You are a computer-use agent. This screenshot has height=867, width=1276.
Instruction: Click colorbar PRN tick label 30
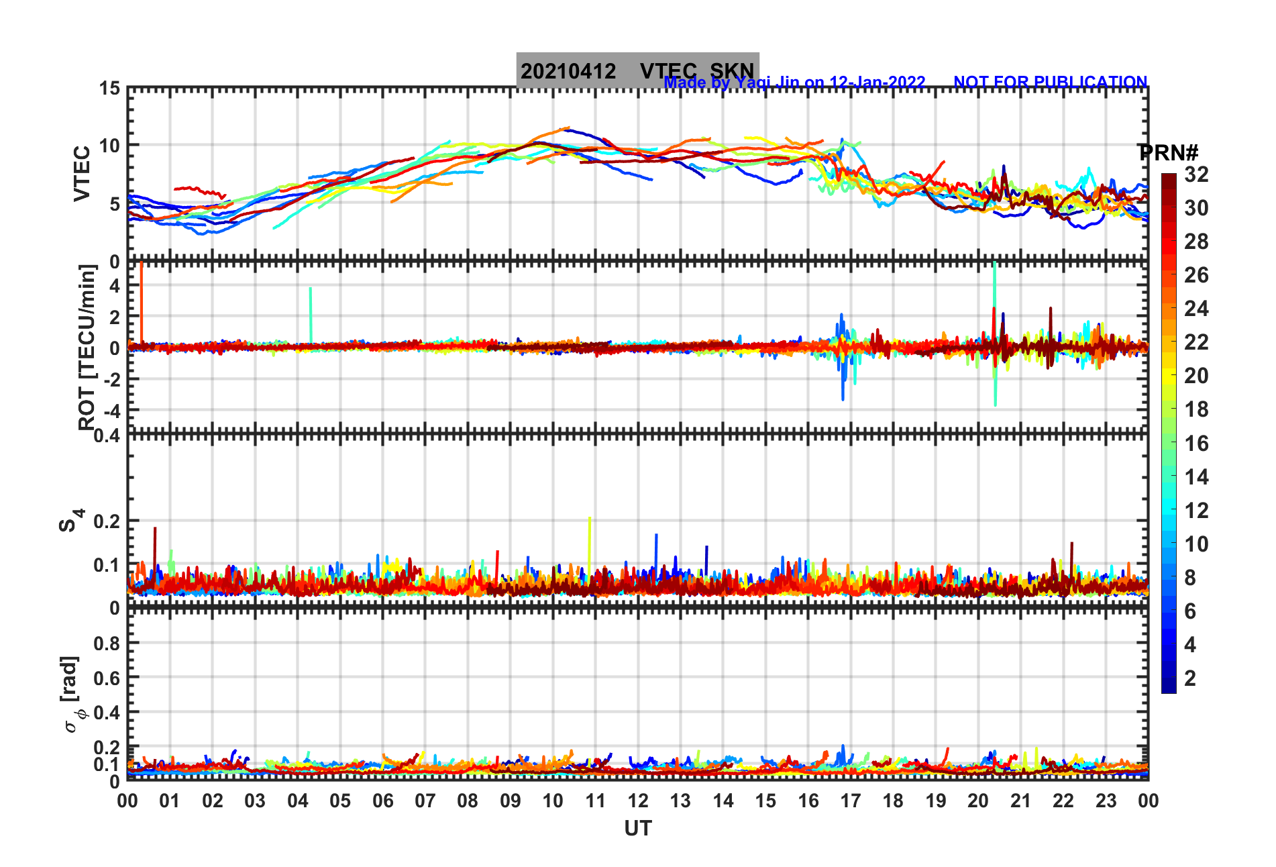[1196, 208]
